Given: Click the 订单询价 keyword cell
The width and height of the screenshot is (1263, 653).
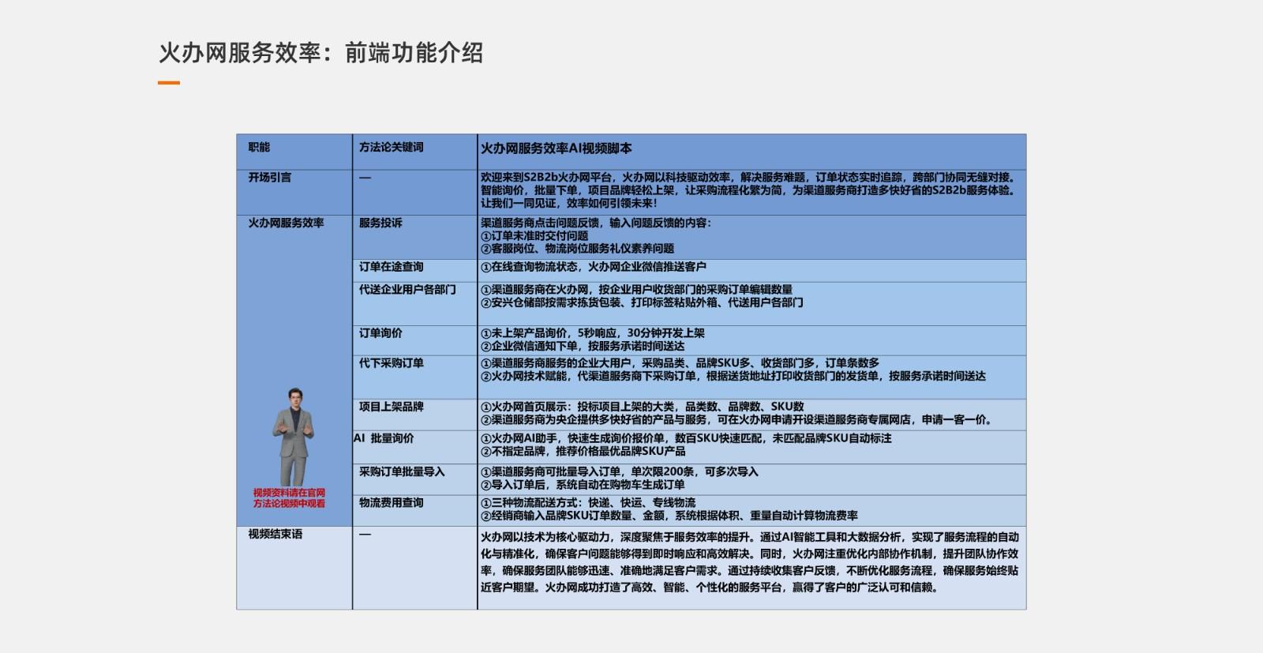Looking at the screenshot, I should coord(380,333).
